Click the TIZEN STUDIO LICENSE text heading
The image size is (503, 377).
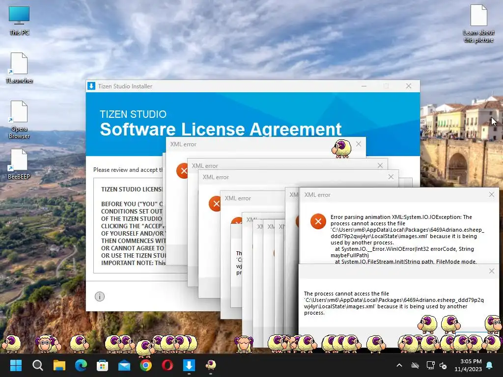[x=132, y=189]
